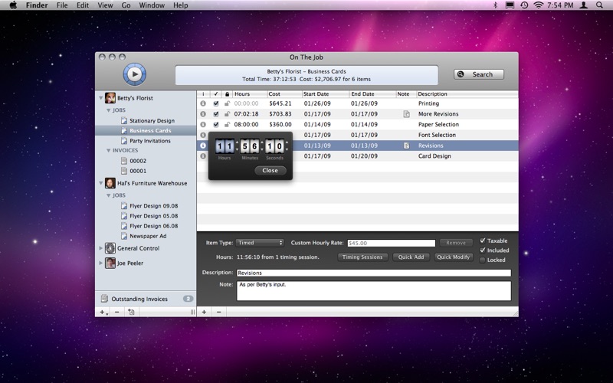The image size is (613, 383).
Task: Collapse the JOBS group under Betty's Florist
Action: [x=109, y=110]
